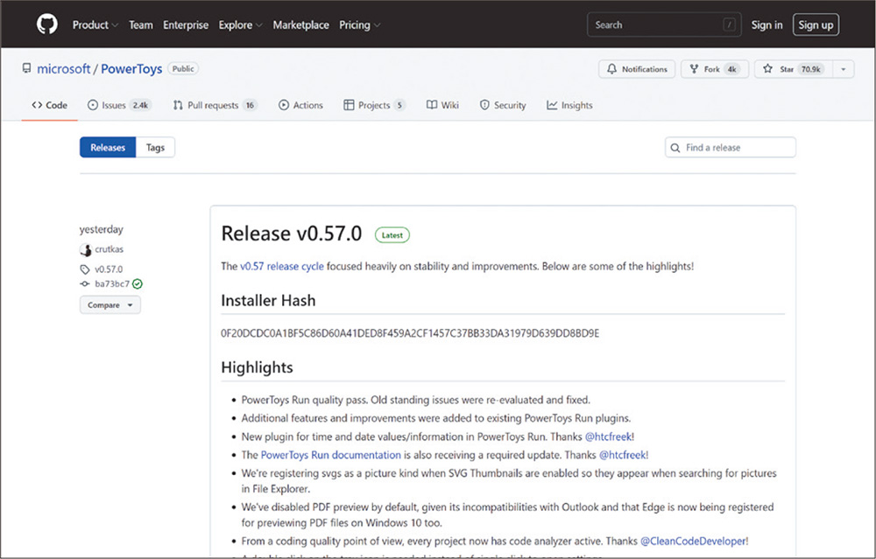Open the @htcfreek mention after required update
The width and height of the screenshot is (876, 559).
(x=622, y=455)
